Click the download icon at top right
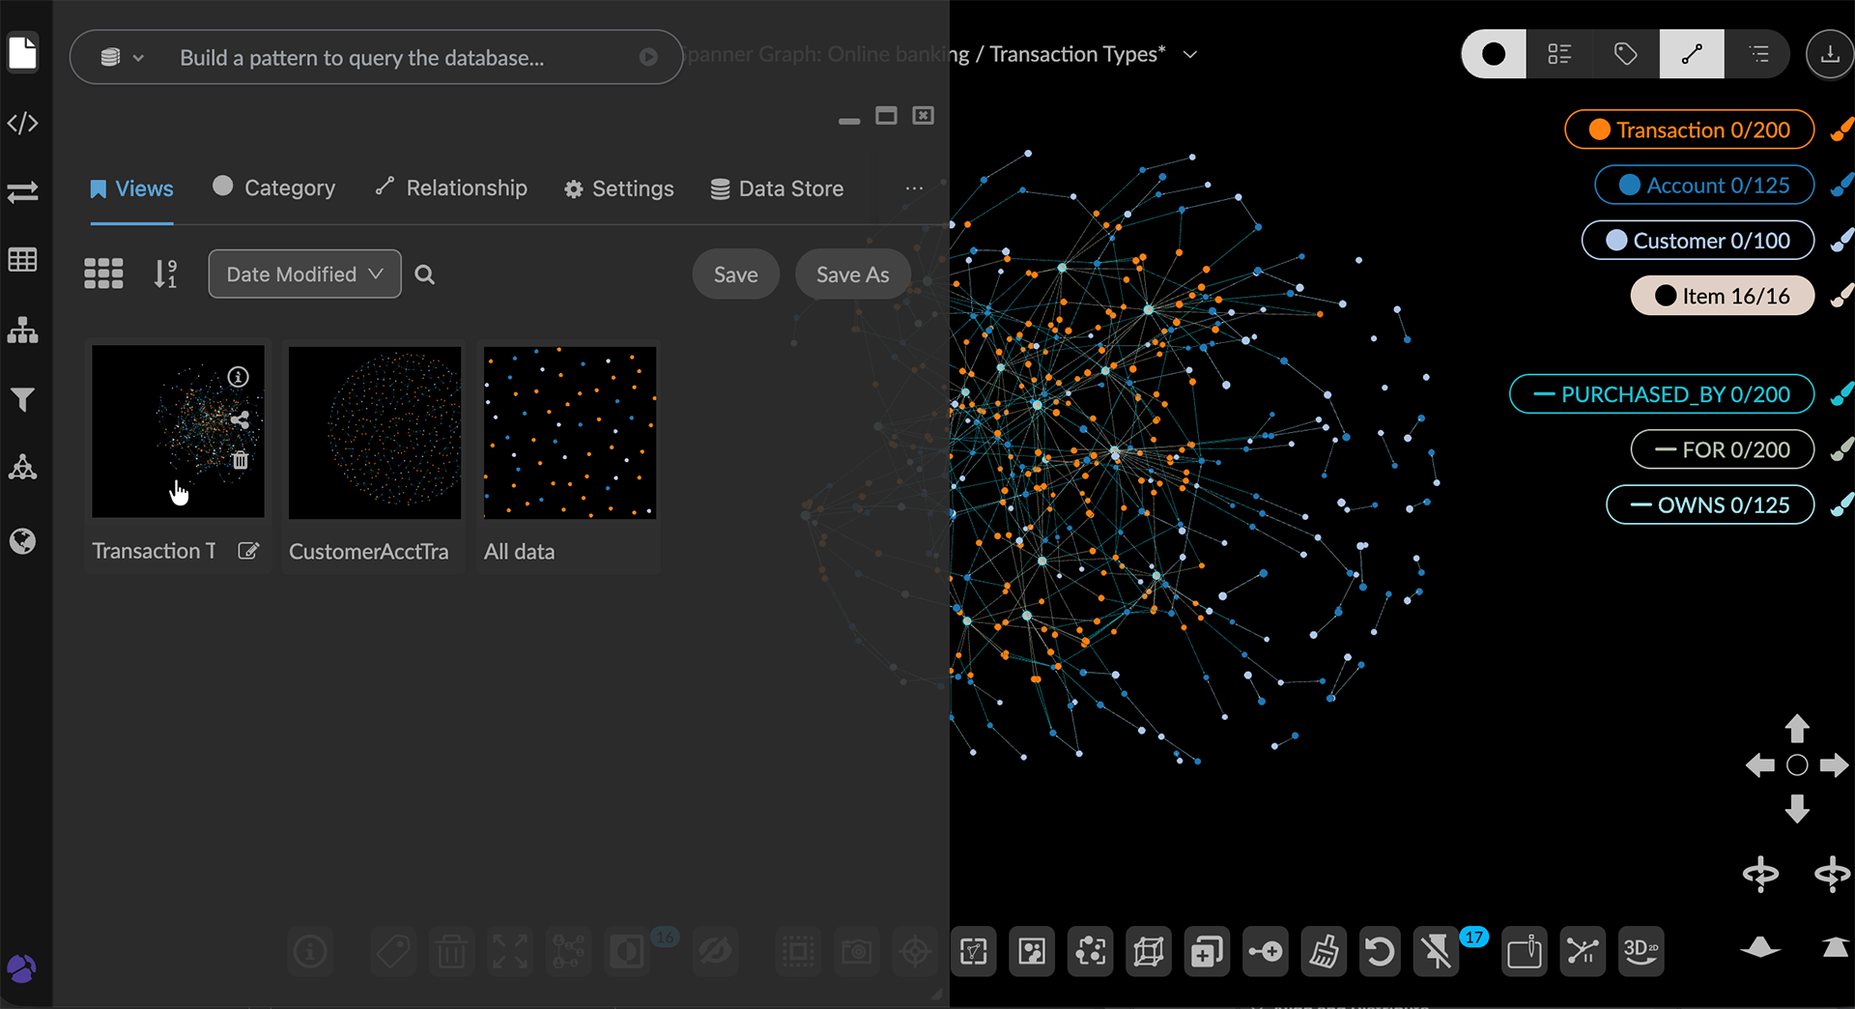The width and height of the screenshot is (1855, 1009). 1829,54
